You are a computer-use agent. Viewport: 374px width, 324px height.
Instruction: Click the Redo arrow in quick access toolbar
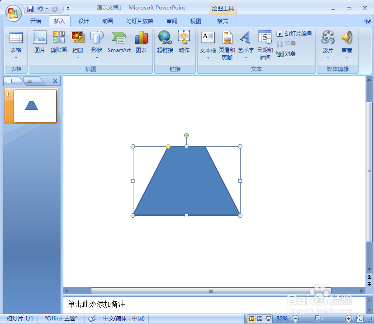(55, 9)
